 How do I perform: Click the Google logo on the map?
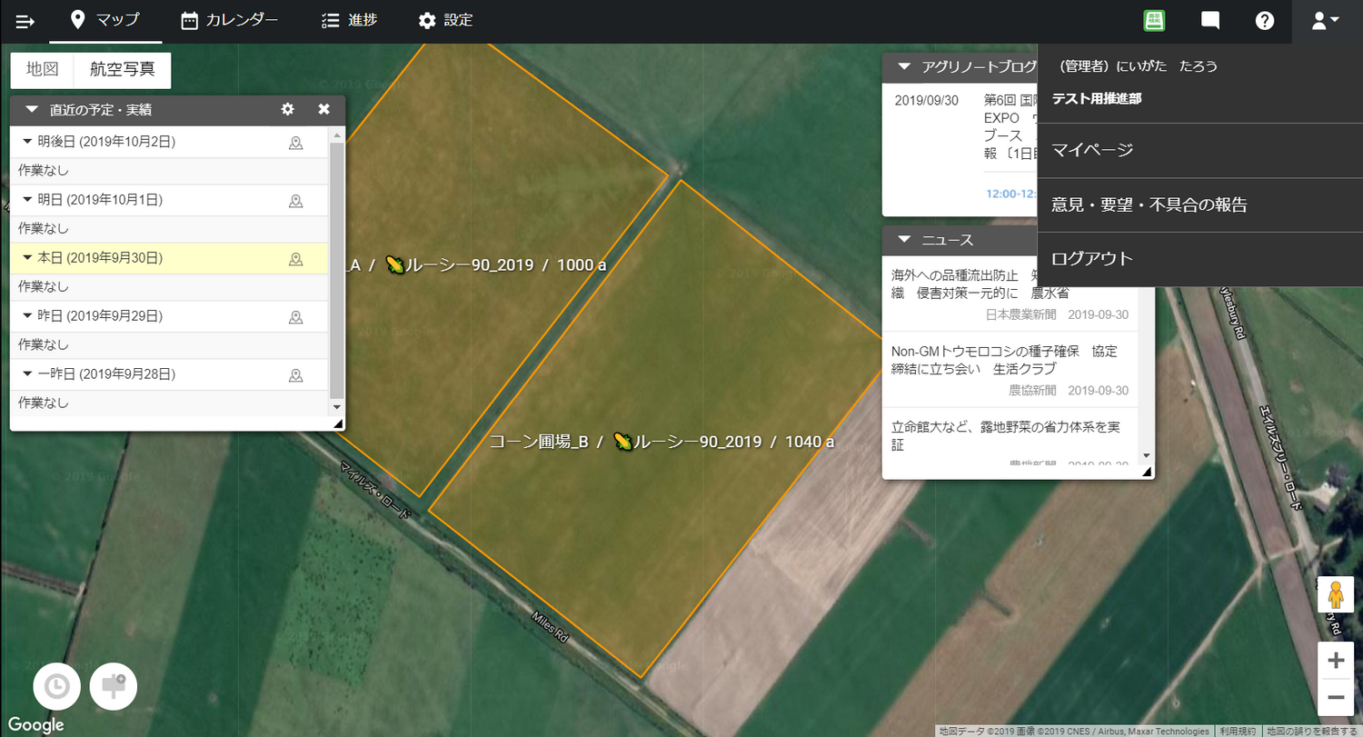36,724
